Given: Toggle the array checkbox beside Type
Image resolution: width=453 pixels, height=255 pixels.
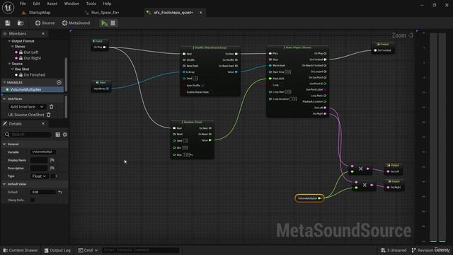Looking at the screenshot, I should (53, 176).
